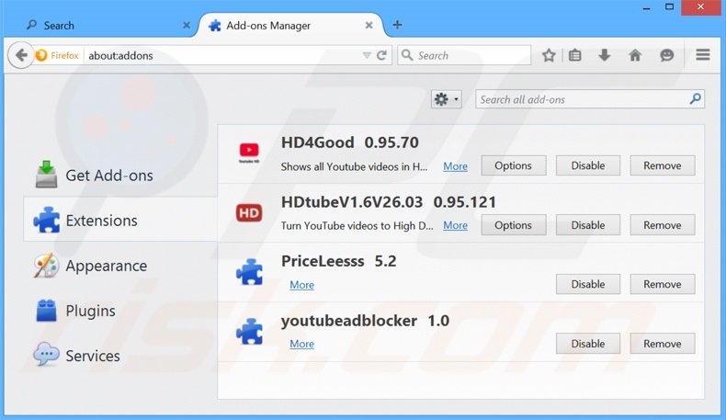The image size is (726, 420).
Task: Open the add-ons tools gear dropdown
Action: point(447,99)
